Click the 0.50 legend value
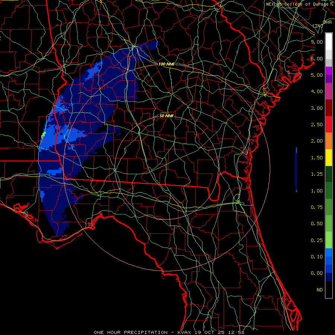Image resolution: width=335 pixels, height=335 pixels. 317,224
